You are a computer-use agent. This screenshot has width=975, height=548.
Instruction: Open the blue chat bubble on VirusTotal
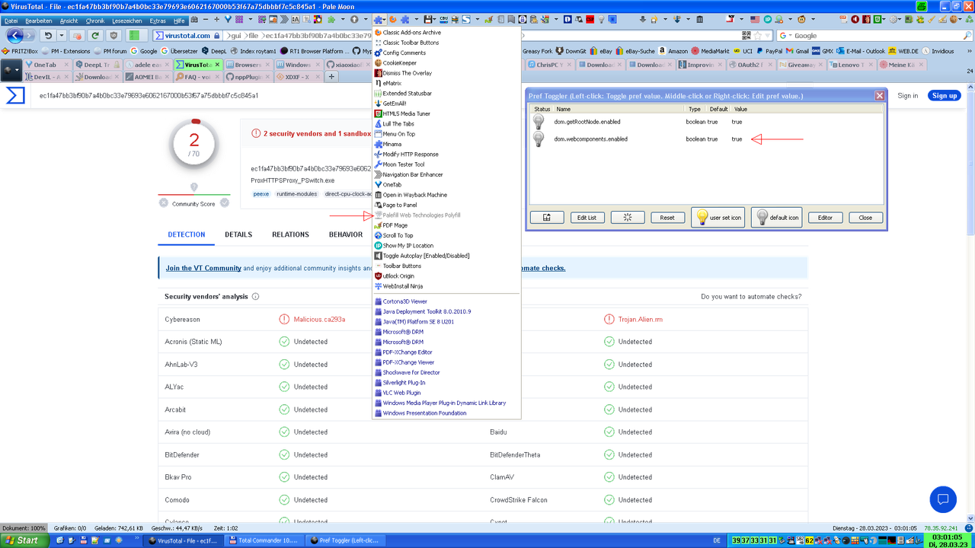point(943,499)
